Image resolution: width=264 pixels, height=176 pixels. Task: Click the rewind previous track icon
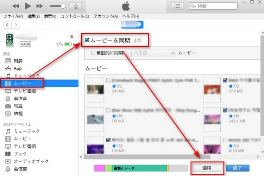(15, 6)
